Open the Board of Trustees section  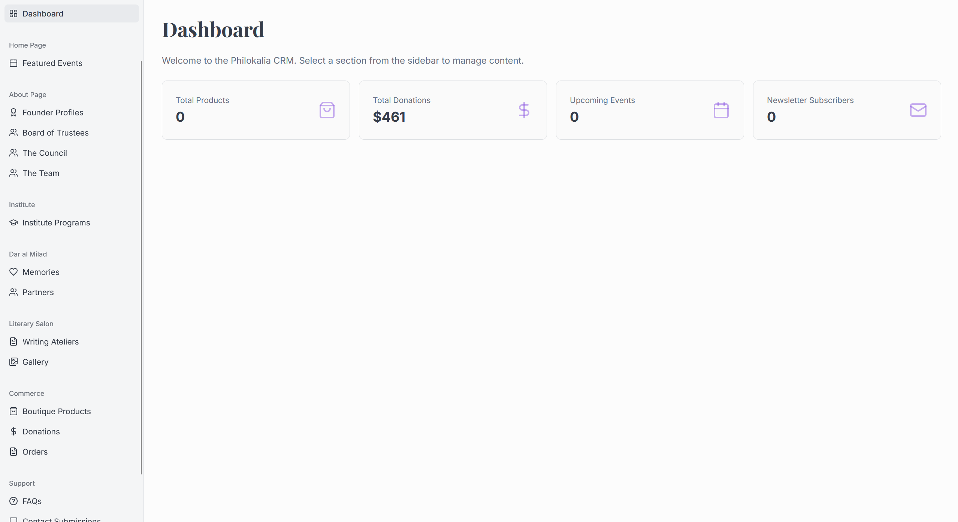coord(55,133)
